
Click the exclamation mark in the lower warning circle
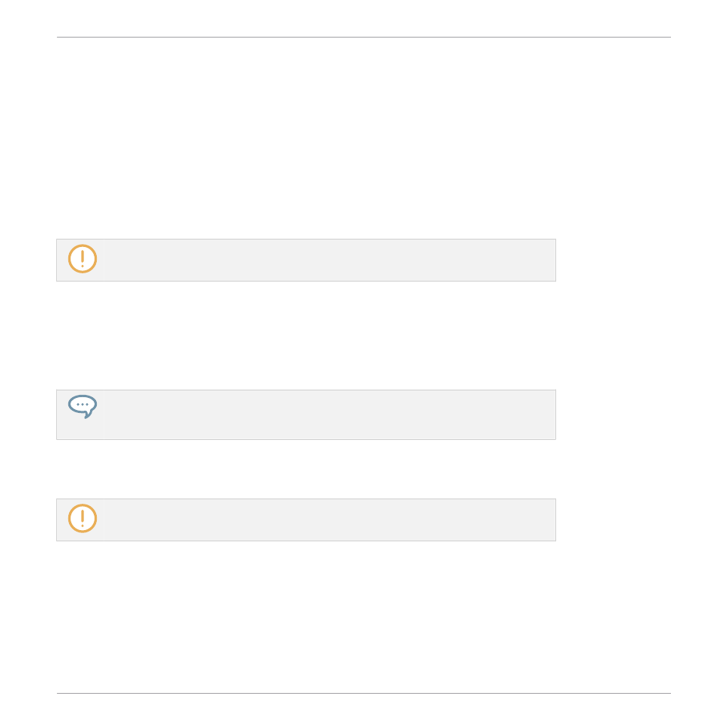[83, 518]
